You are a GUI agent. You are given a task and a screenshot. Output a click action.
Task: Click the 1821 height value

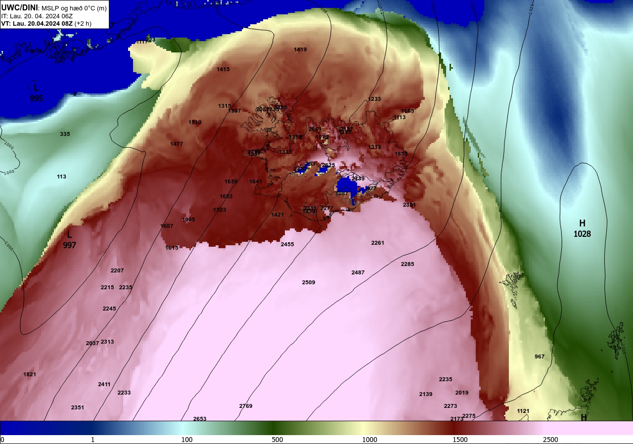coord(30,374)
